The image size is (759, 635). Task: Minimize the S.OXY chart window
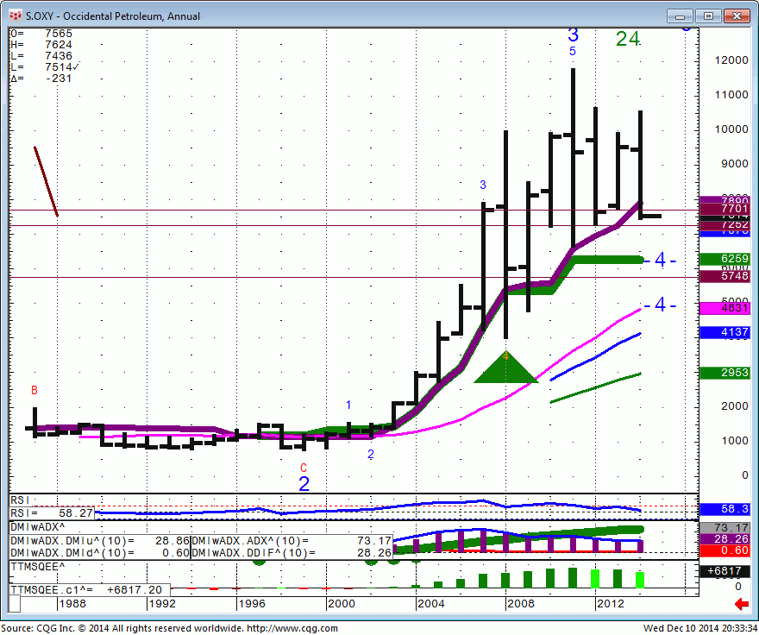pos(680,16)
